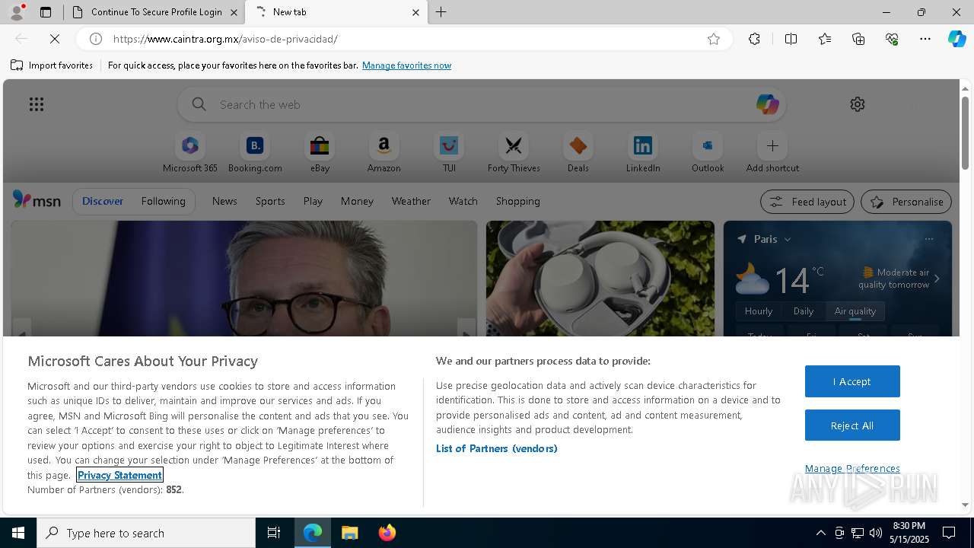Toggle split screen view
Viewport: 974px width, 548px height.
(x=791, y=39)
